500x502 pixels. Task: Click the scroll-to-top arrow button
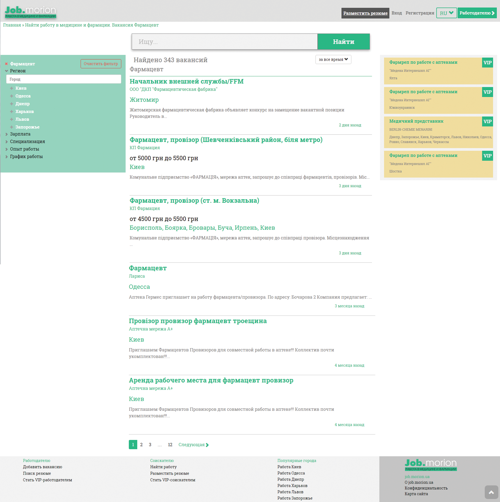pyautogui.click(x=491, y=492)
